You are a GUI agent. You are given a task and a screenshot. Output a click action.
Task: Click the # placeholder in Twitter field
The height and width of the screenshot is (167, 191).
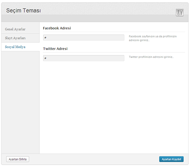click(x=45, y=58)
